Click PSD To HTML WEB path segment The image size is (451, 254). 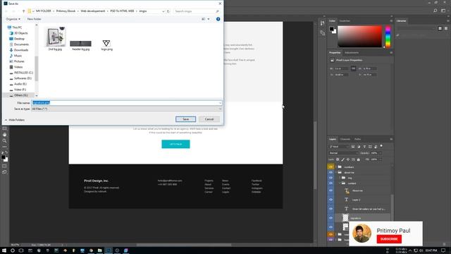tap(122, 11)
